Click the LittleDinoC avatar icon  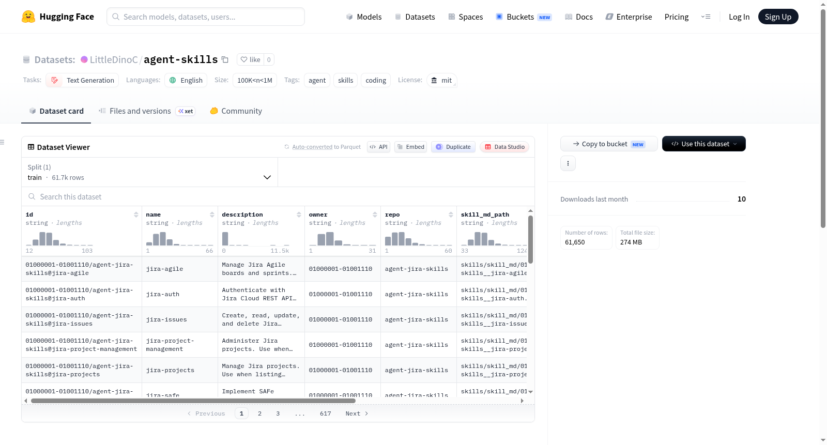pos(84,59)
